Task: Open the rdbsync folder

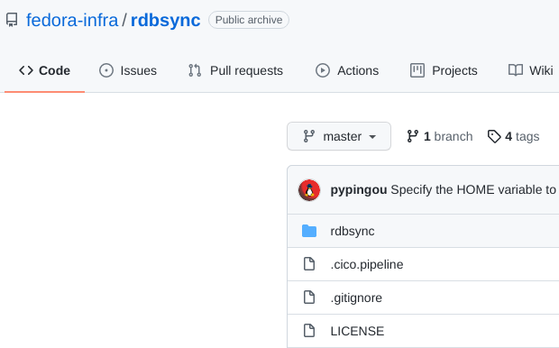Action: click(353, 231)
